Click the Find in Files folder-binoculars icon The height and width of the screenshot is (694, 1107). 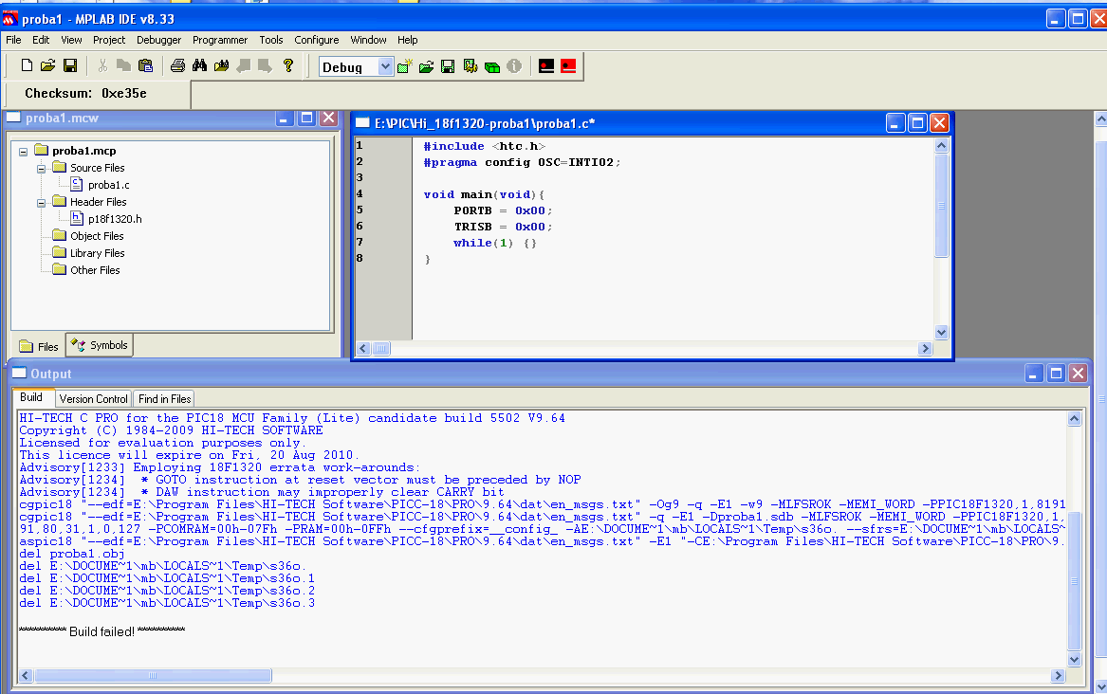click(x=222, y=65)
